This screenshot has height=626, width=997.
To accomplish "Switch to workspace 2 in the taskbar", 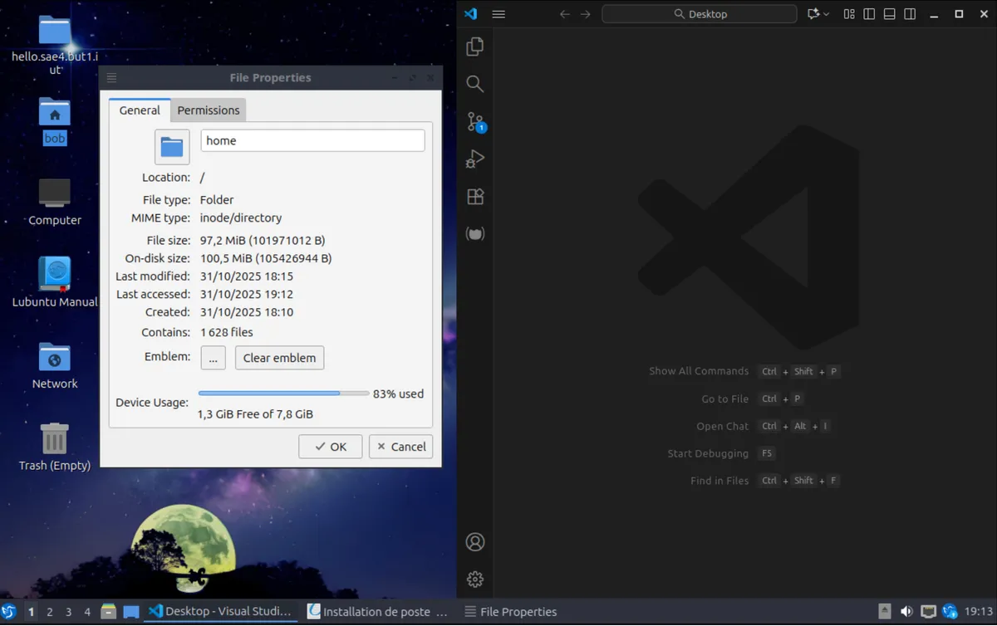I will [50, 612].
